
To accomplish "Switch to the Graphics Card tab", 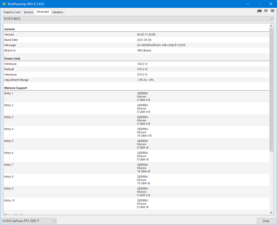I will pyautogui.click(x=12, y=12).
